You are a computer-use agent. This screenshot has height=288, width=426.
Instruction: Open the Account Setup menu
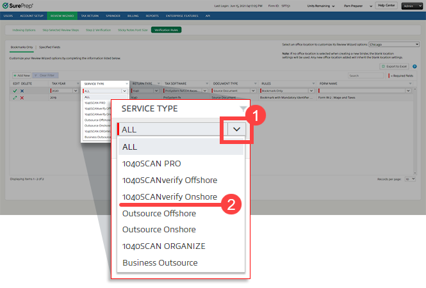31,16
